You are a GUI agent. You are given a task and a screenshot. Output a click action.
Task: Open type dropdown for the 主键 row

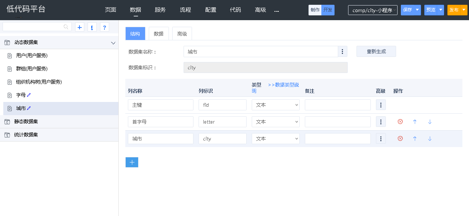pyautogui.click(x=276, y=105)
